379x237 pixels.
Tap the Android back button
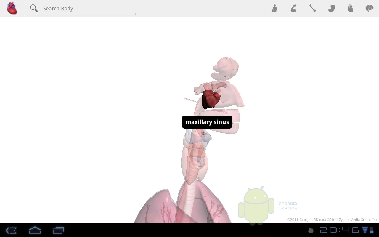tap(11, 230)
